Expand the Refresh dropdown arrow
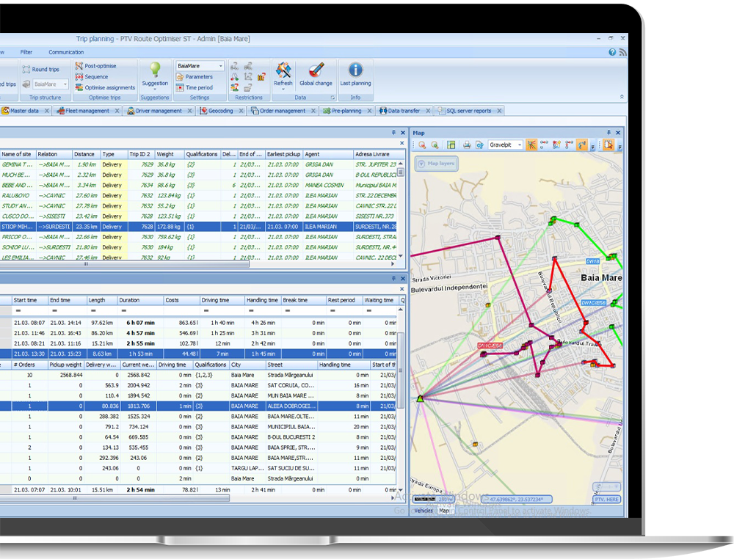 tap(283, 89)
